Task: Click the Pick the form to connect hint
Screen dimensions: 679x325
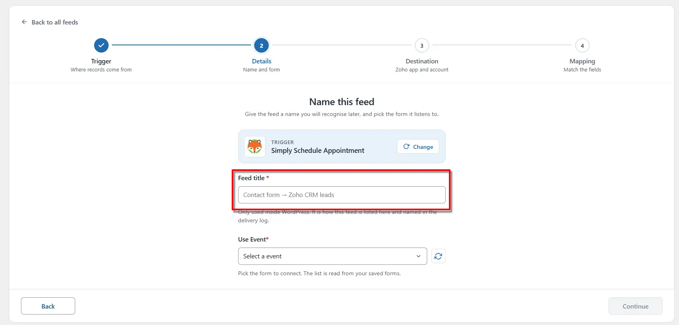Action: (x=319, y=274)
